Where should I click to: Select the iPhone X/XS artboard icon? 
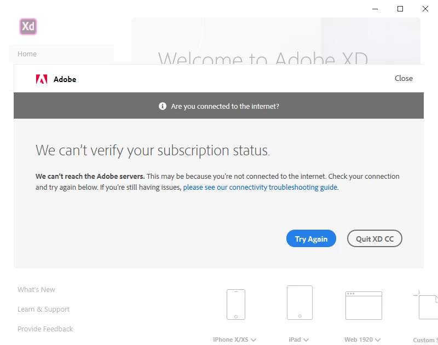click(x=236, y=305)
